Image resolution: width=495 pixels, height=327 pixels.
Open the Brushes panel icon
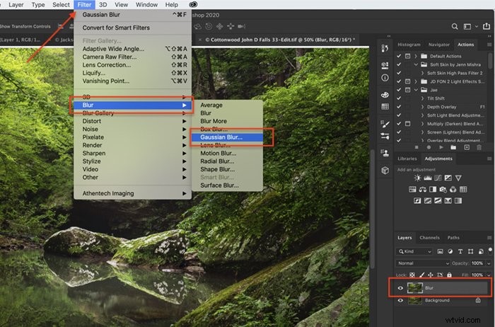tap(385, 124)
